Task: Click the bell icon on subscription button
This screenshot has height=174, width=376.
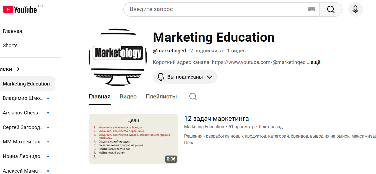Action: pyautogui.click(x=161, y=77)
